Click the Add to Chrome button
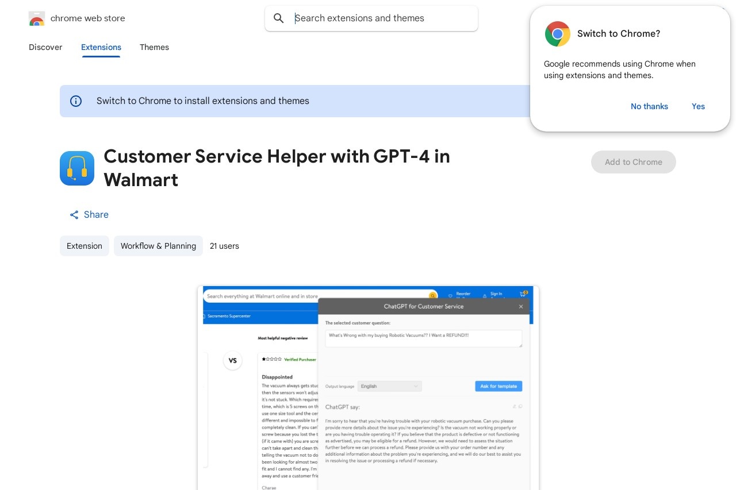This screenshot has width=736, height=490. coord(634,162)
